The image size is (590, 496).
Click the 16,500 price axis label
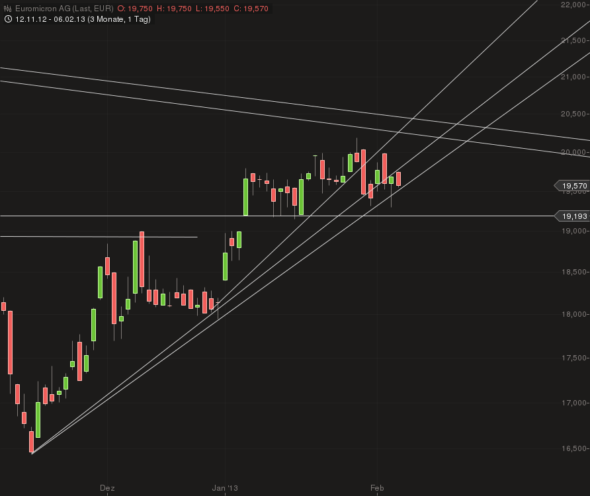[574, 448]
